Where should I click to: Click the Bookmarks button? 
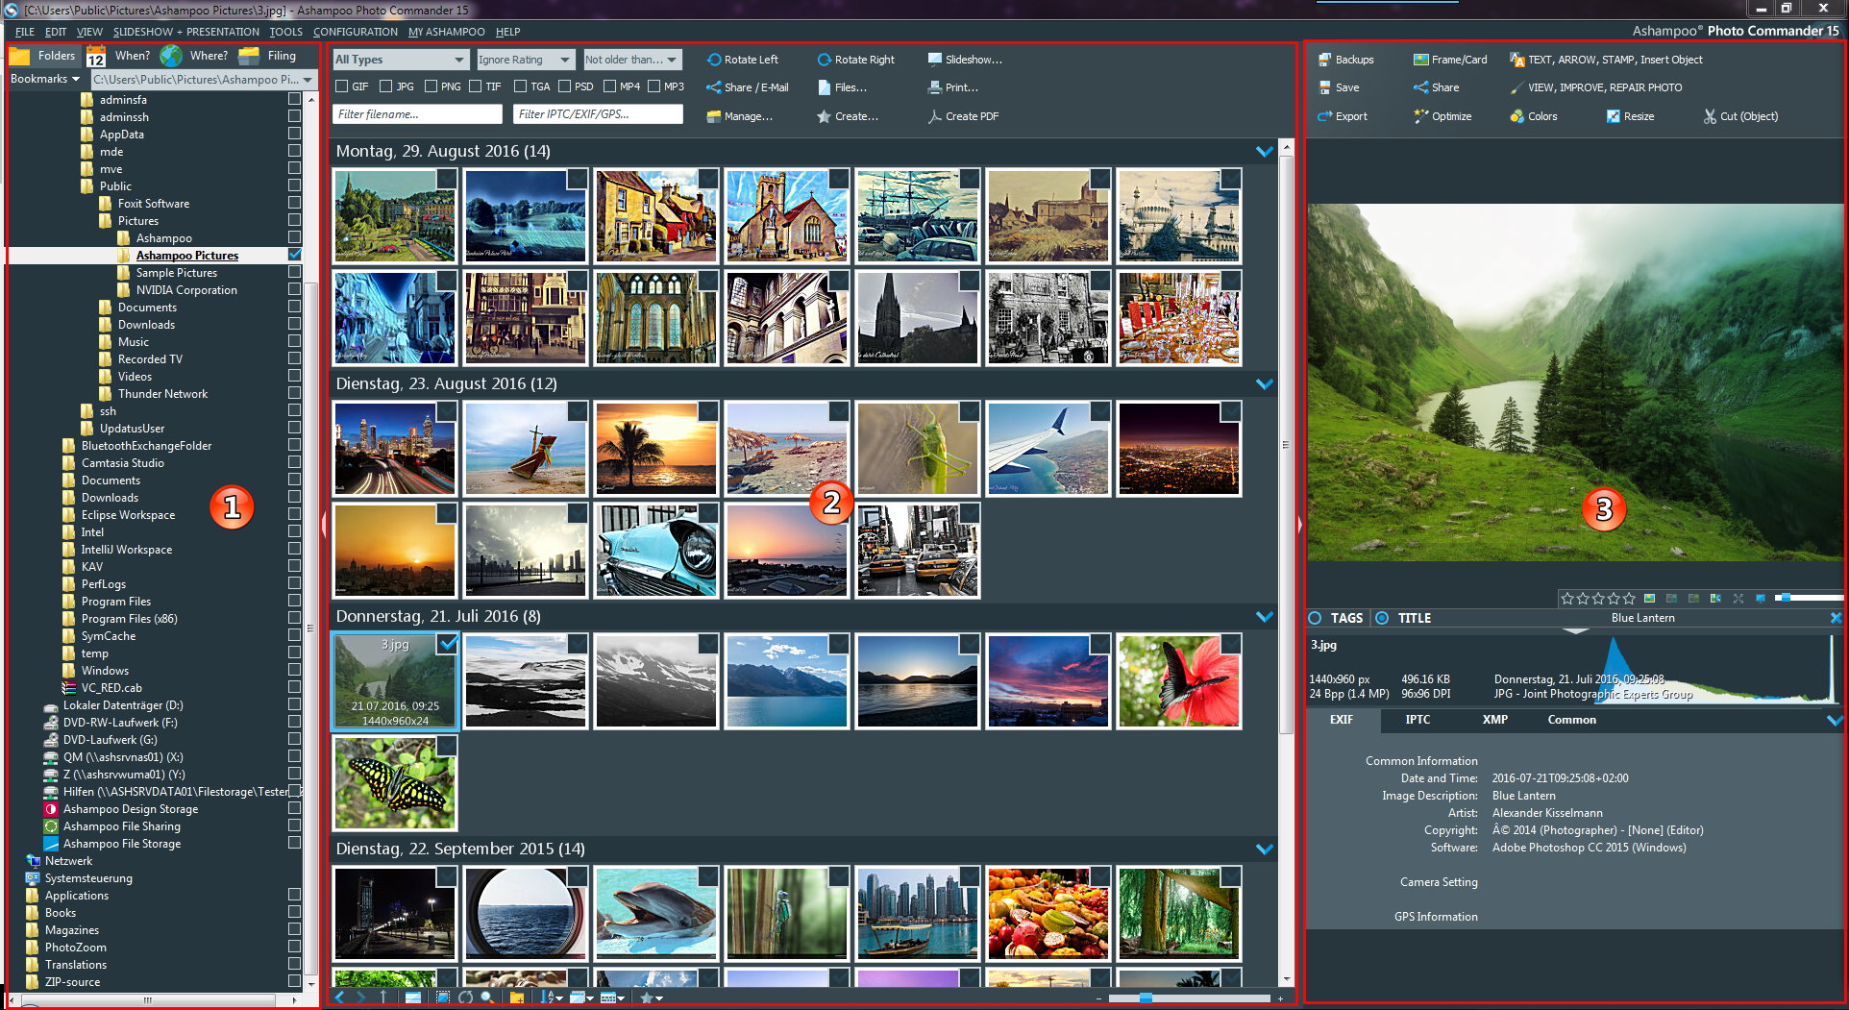coord(44,79)
